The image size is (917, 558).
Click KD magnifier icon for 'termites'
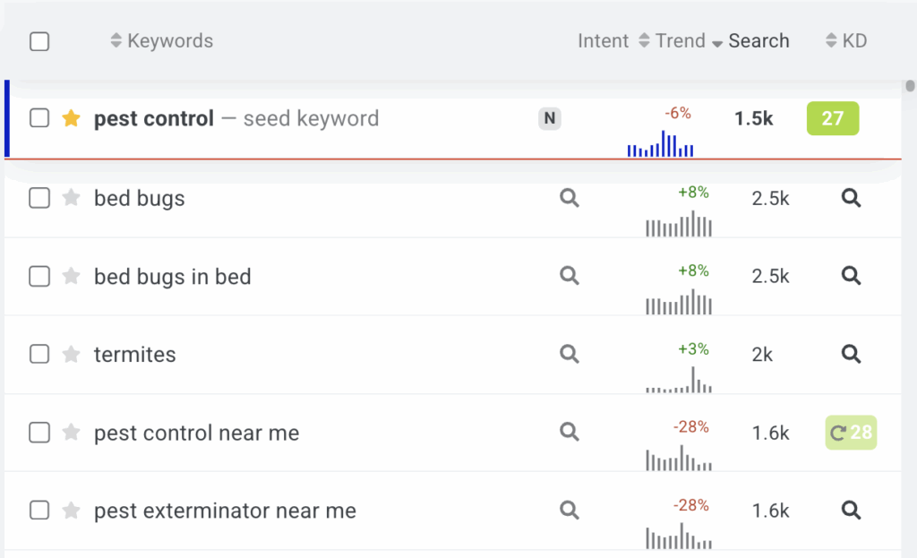click(x=852, y=355)
